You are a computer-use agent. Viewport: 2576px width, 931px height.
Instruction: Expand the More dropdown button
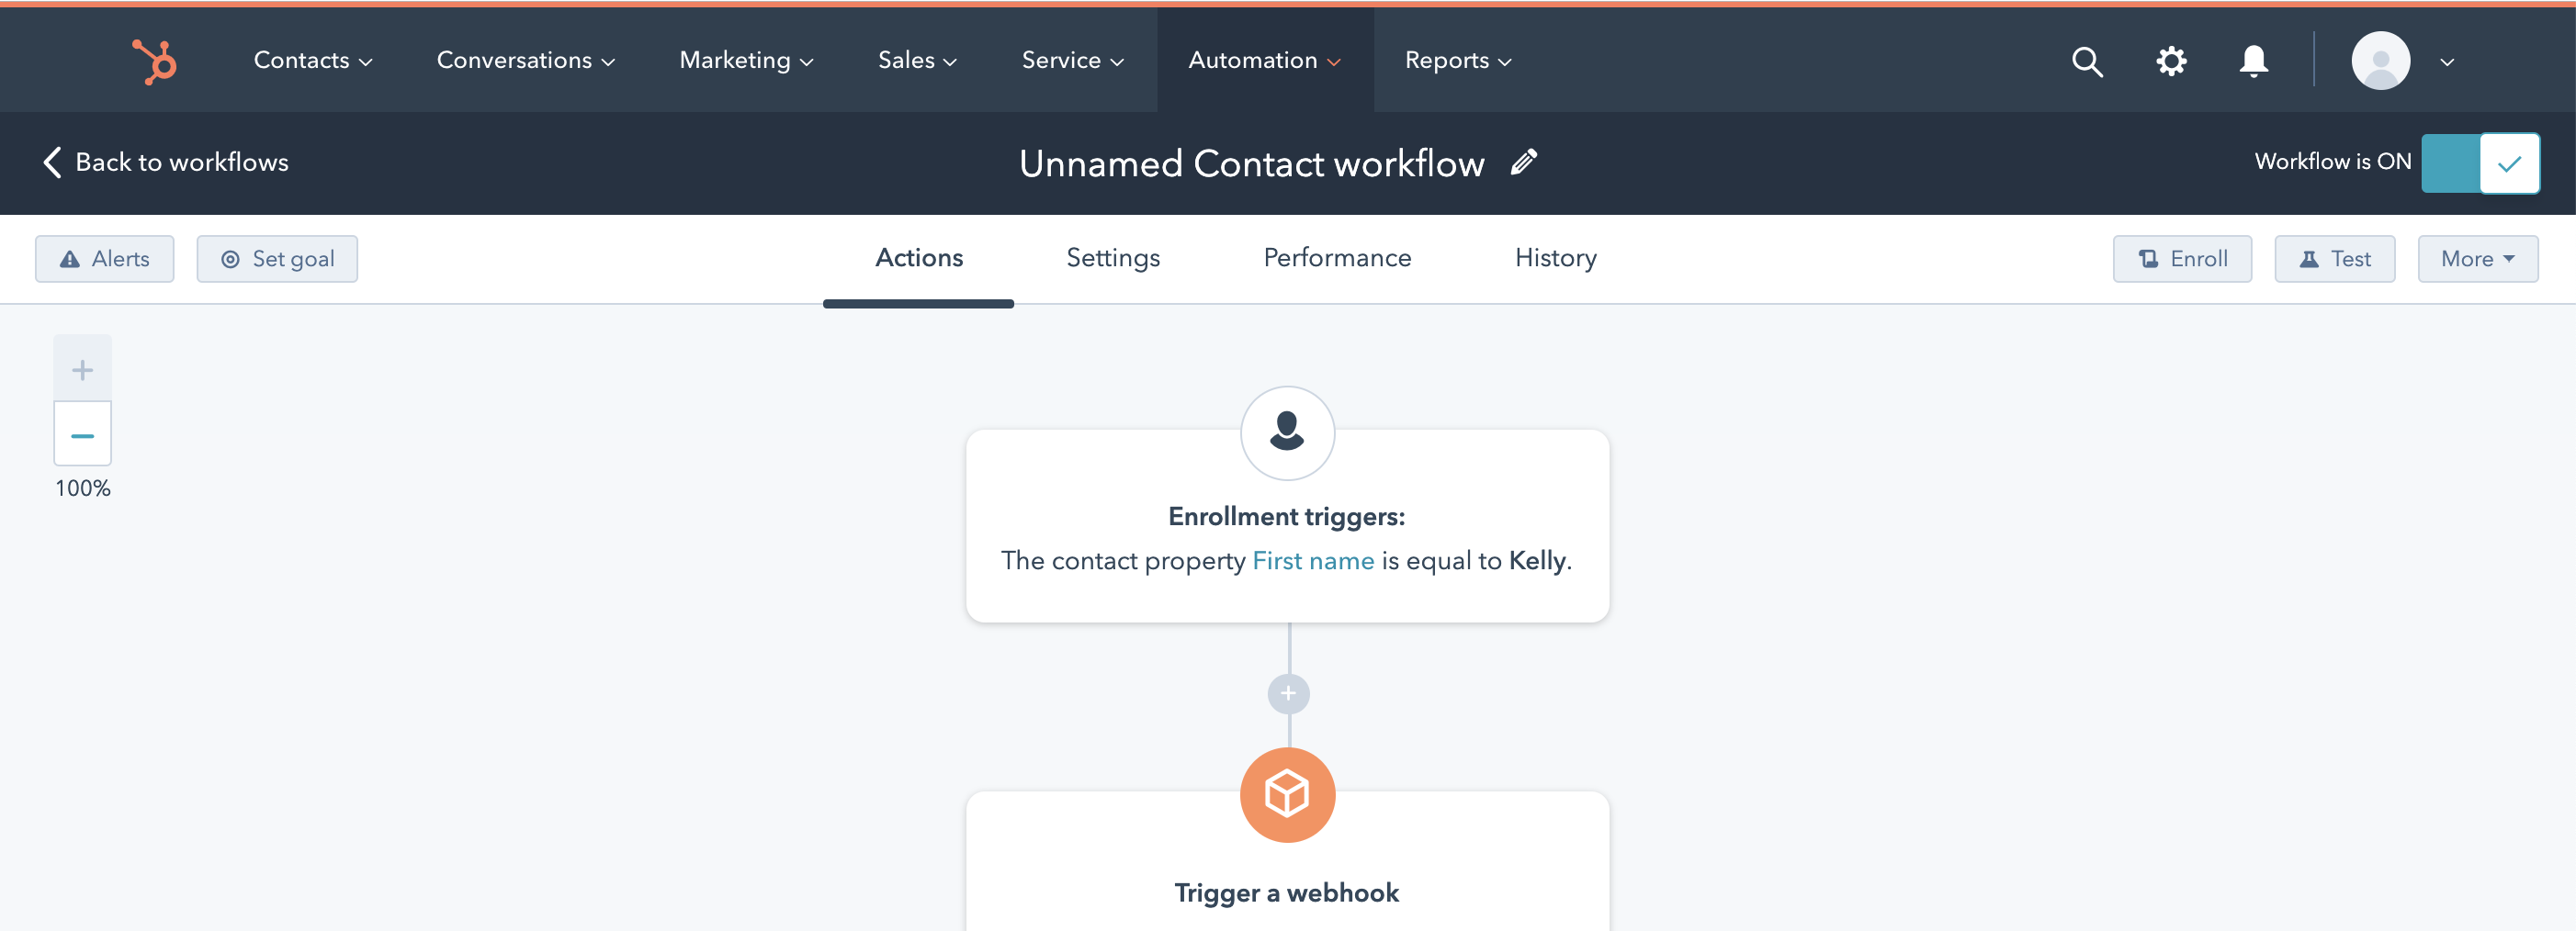[x=2477, y=259]
